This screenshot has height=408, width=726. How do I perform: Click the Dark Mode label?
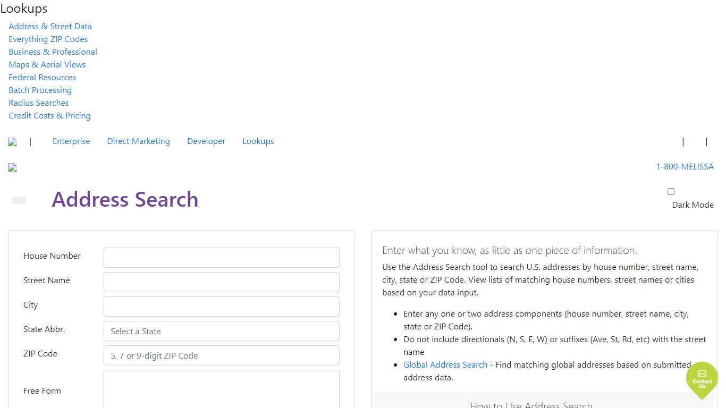click(693, 205)
